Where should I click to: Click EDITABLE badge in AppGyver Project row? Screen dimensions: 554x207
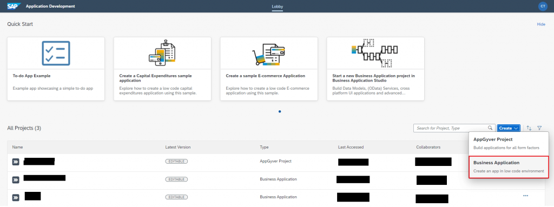tap(176, 161)
